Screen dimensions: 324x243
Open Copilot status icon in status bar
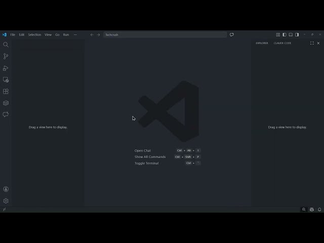coord(312,209)
